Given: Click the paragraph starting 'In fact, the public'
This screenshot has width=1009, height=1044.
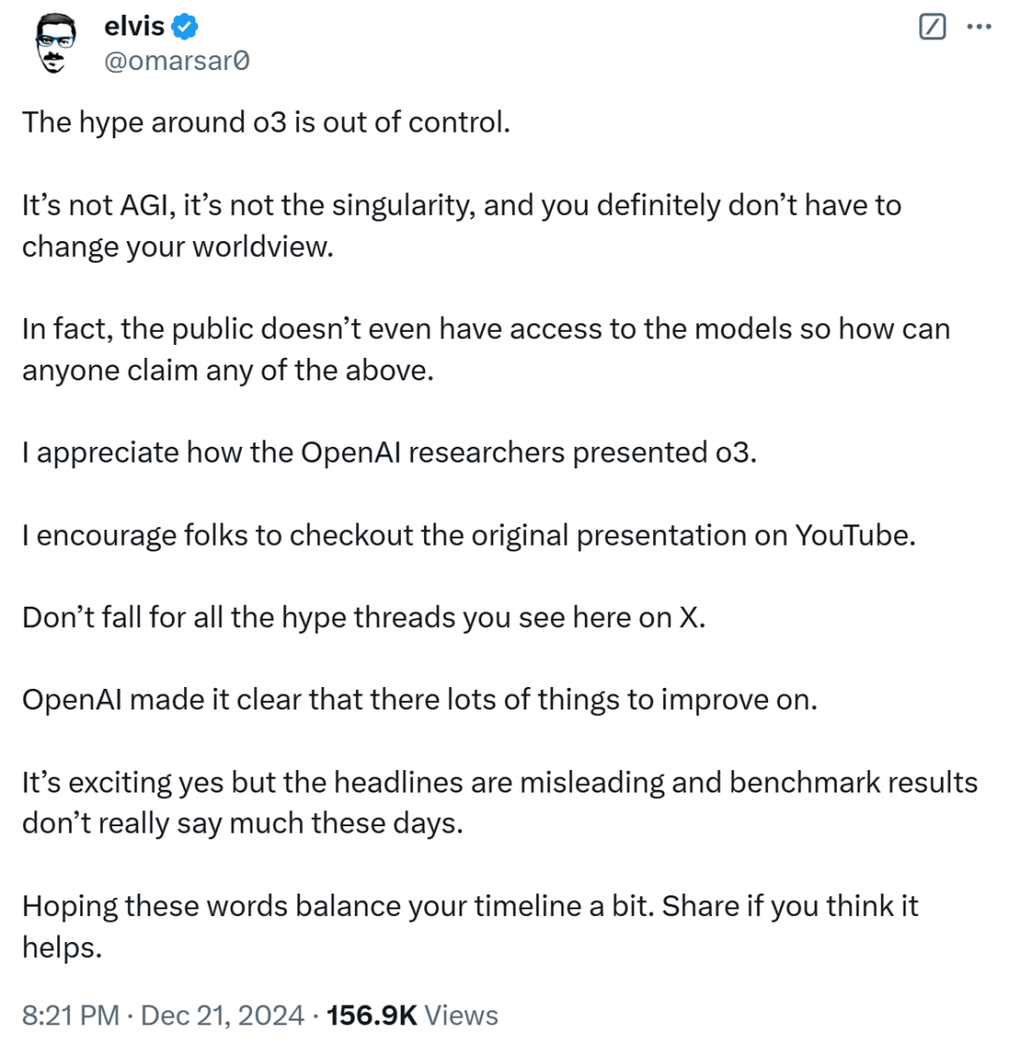Looking at the screenshot, I should click(486, 350).
